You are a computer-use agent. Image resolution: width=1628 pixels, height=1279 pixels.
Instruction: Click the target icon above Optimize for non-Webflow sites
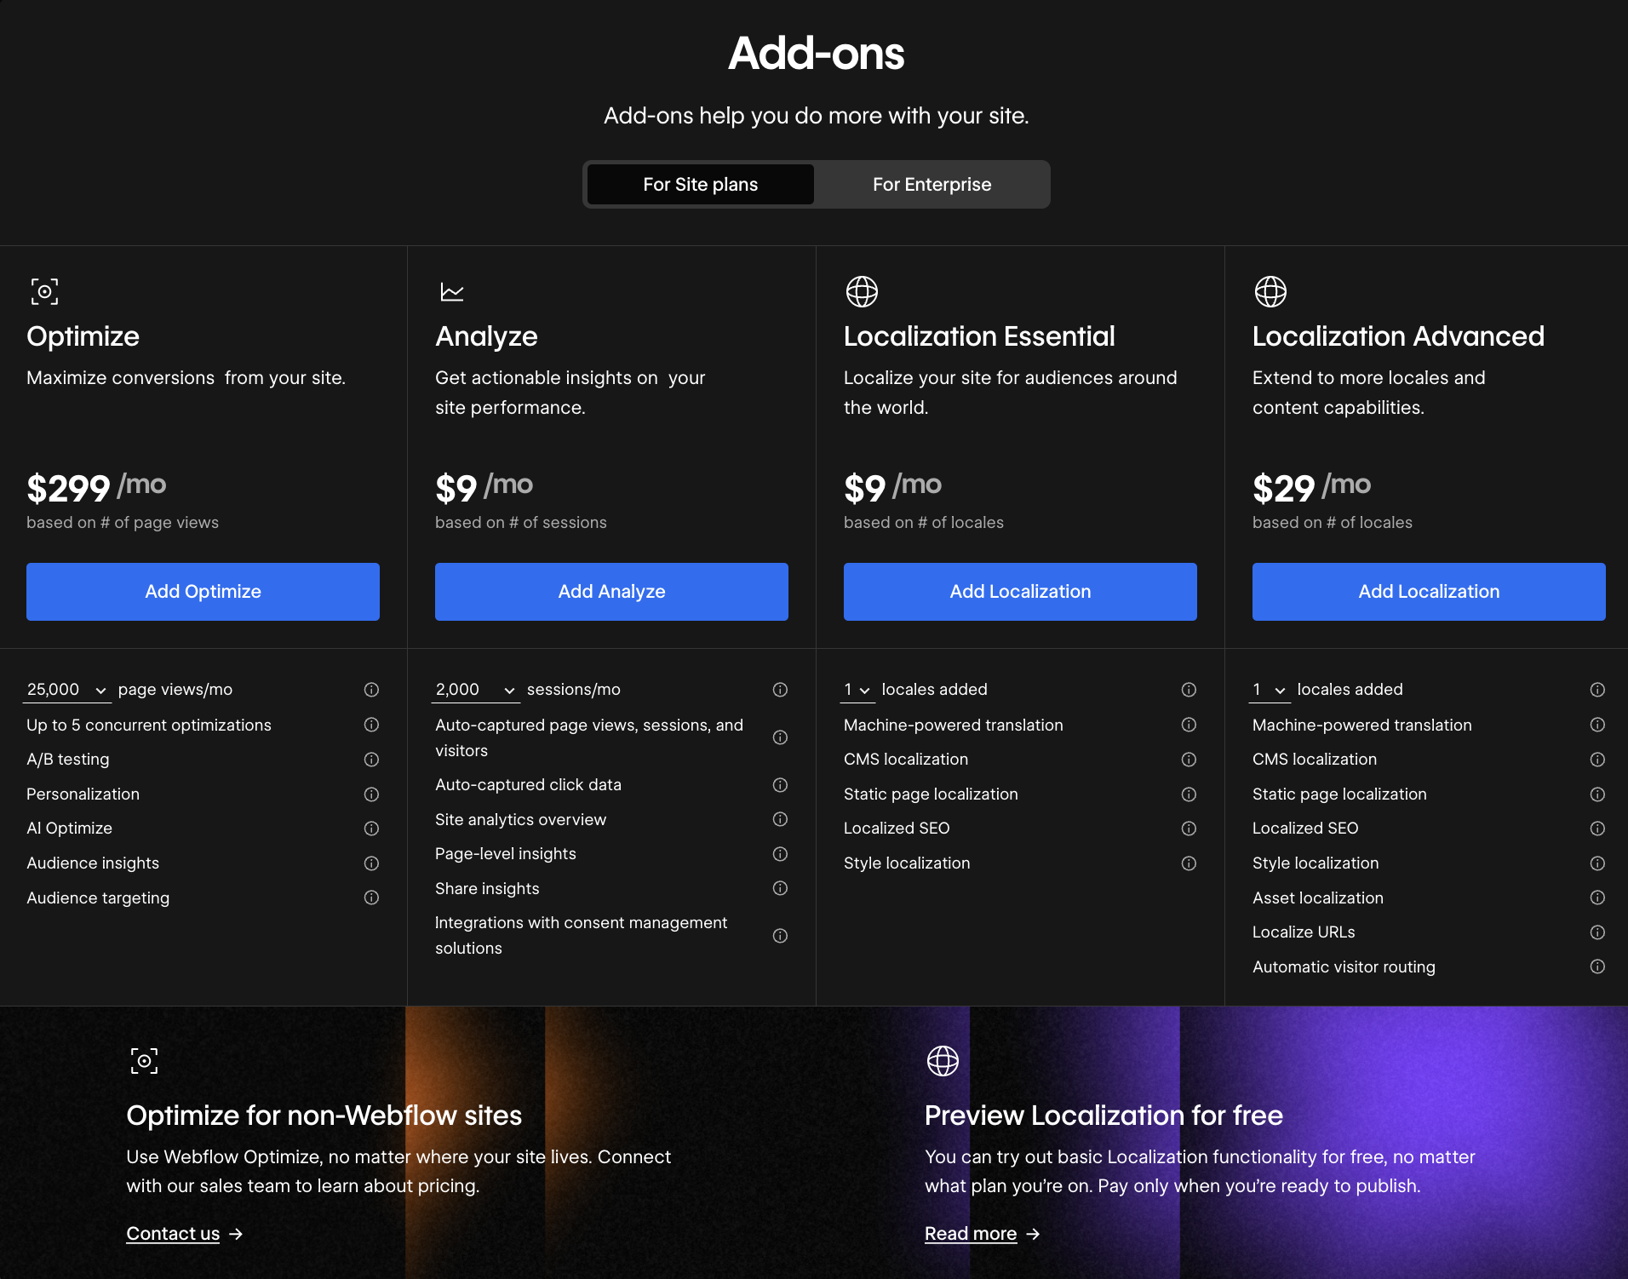(144, 1061)
